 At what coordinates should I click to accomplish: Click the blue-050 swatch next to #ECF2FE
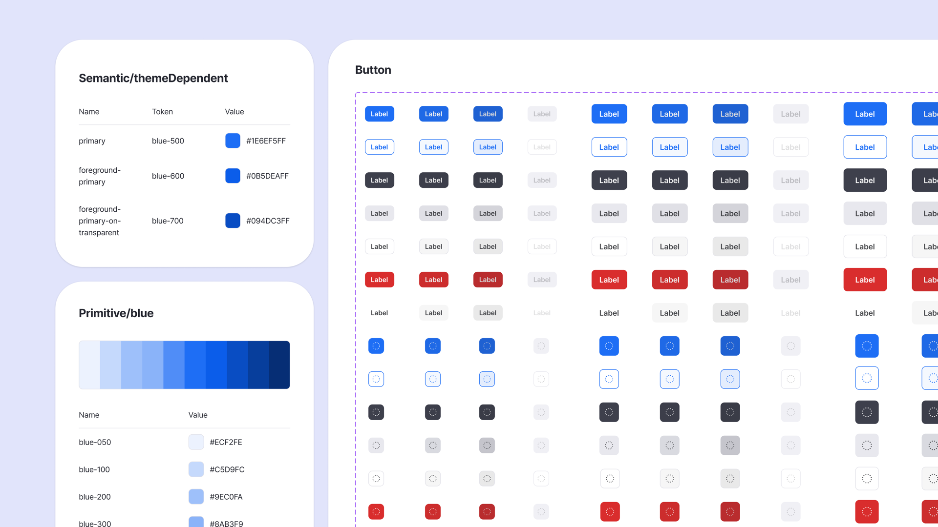tap(196, 442)
